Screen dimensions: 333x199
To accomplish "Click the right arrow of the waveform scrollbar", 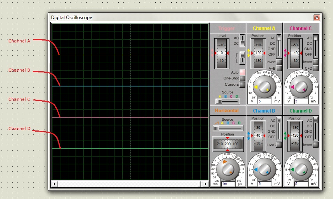I will [x=205, y=184].
